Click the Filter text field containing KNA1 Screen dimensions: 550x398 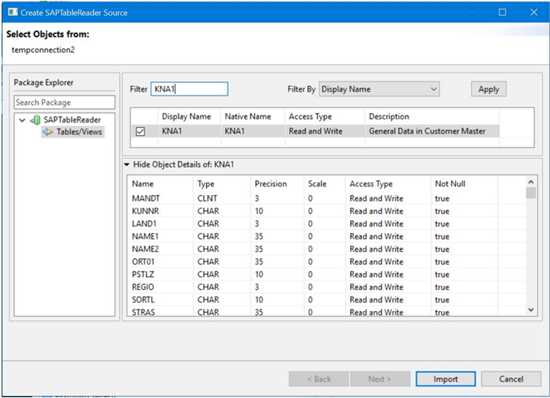189,89
